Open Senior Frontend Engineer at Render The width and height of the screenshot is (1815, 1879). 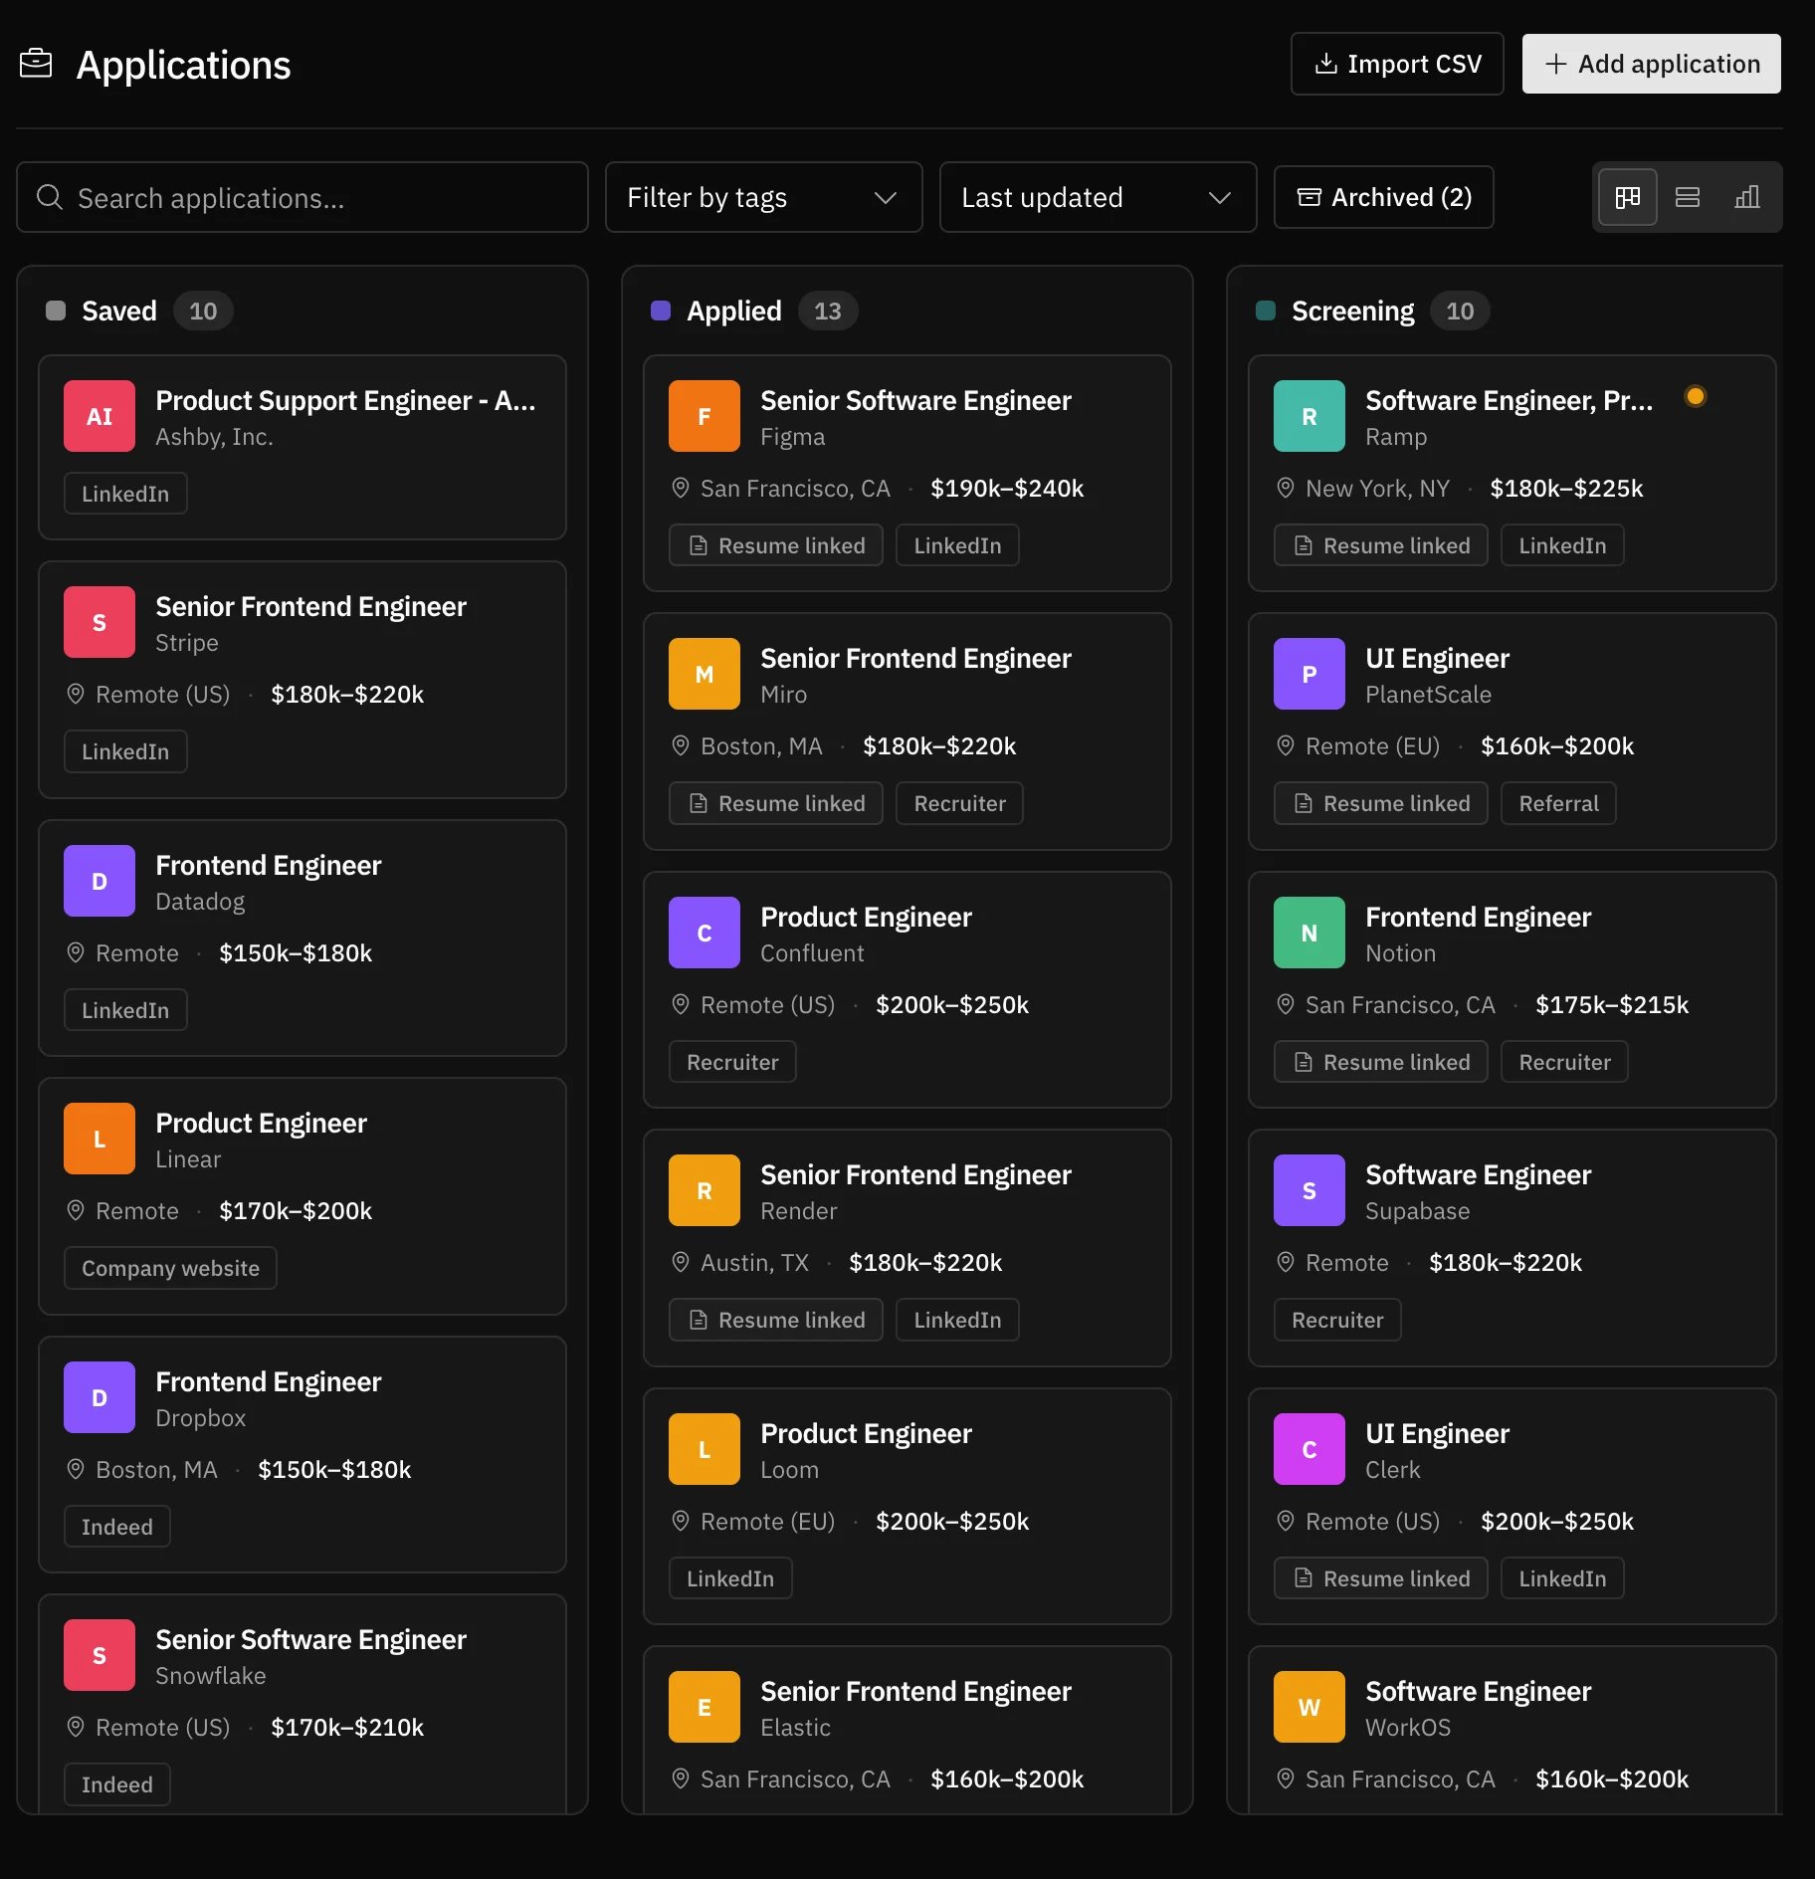[x=907, y=1248]
